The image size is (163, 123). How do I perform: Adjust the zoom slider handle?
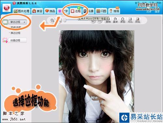[x=65, y=20]
